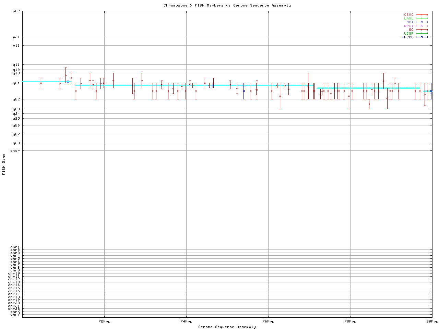Image resolution: width=439 pixels, height=329 pixels.
Task: Click the FISH Band vertical axis title
Action: (x=4, y=164)
